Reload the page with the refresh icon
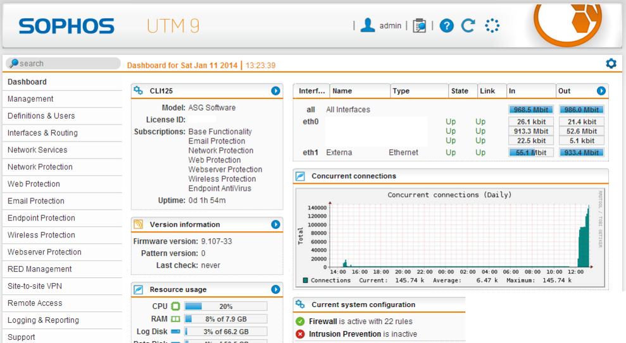Image resolution: width=626 pixels, height=343 pixels. (468, 25)
